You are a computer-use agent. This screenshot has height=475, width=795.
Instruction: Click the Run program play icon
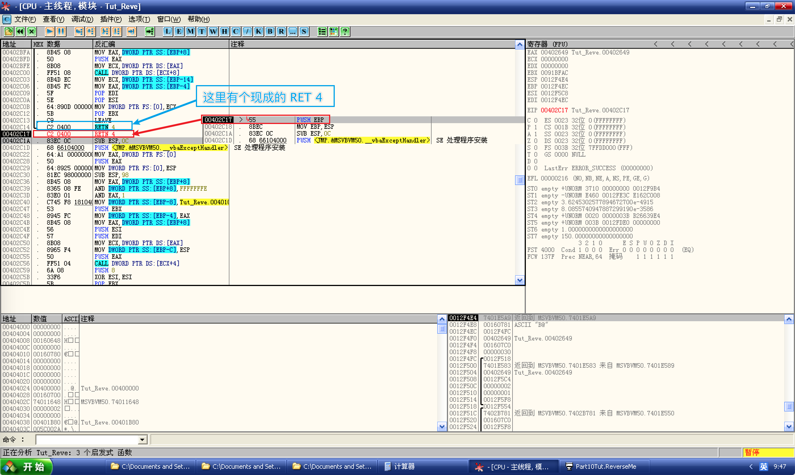(x=49, y=31)
